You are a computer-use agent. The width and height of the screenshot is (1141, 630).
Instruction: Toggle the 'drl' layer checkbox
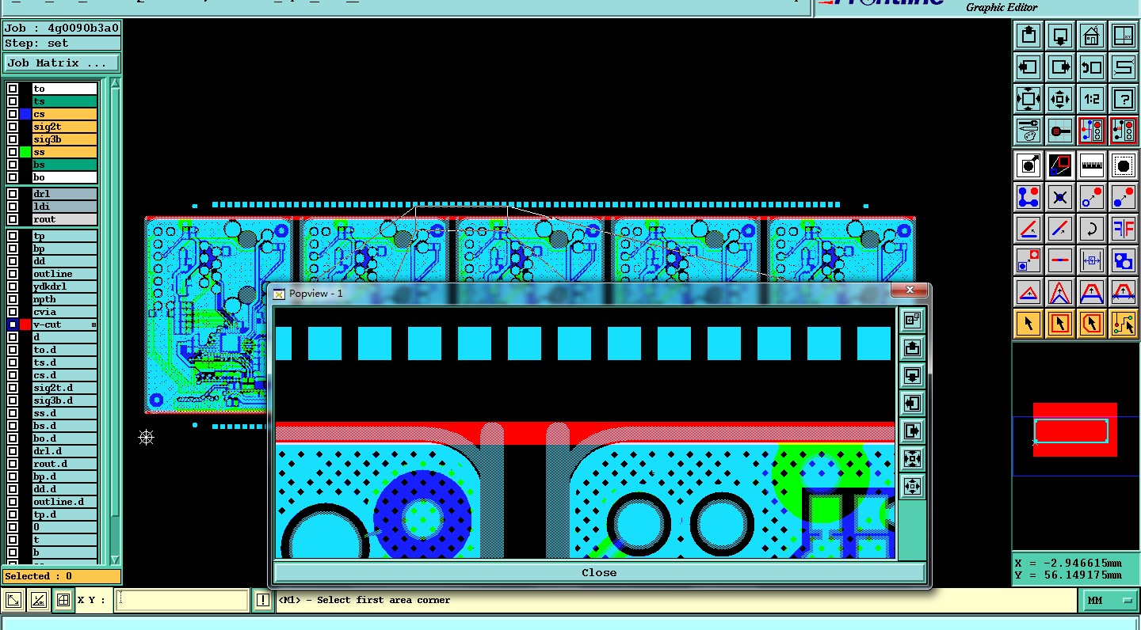[x=13, y=194]
